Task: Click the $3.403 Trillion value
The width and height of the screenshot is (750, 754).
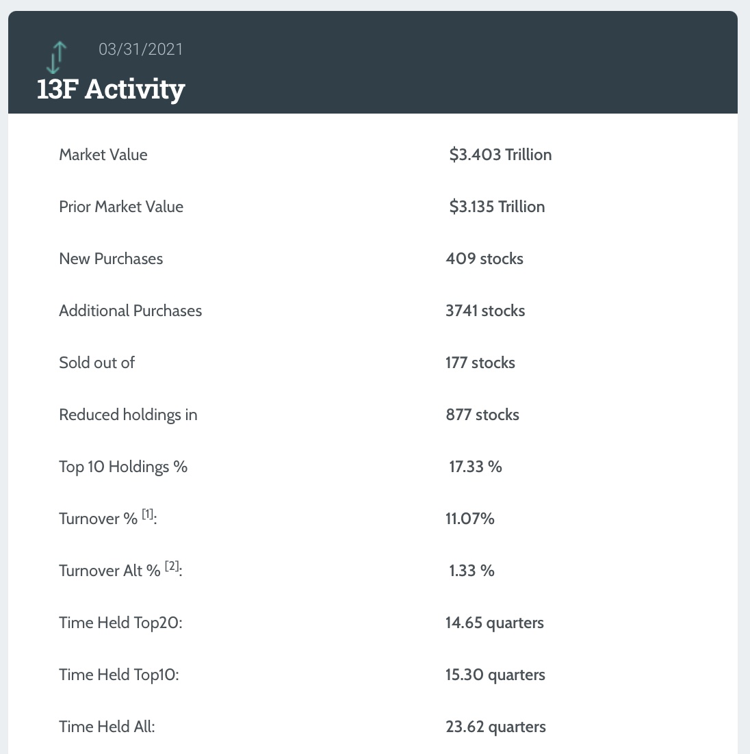Action: 500,155
